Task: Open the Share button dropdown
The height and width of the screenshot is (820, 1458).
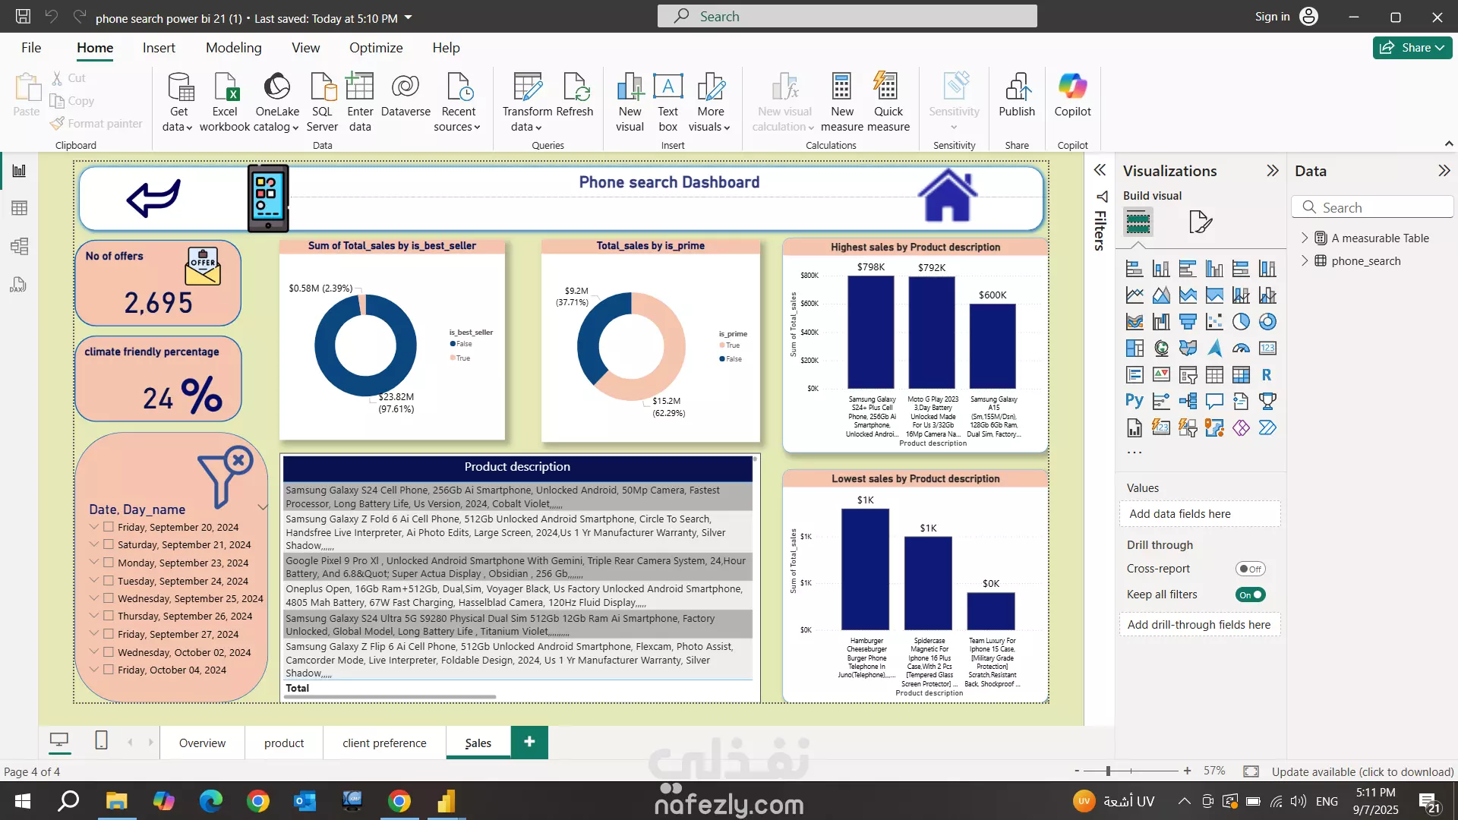Action: pyautogui.click(x=1440, y=48)
